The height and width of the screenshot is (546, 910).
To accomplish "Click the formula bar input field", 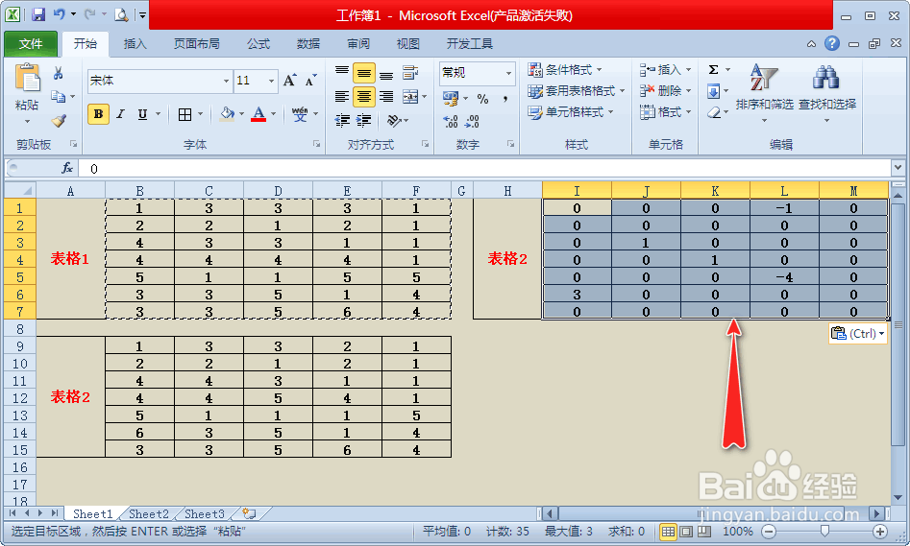I will point(485,168).
